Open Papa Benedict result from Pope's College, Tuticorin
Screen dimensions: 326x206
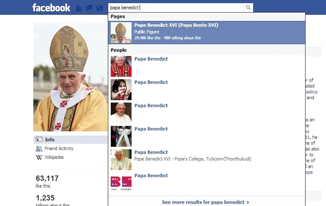pos(207,159)
